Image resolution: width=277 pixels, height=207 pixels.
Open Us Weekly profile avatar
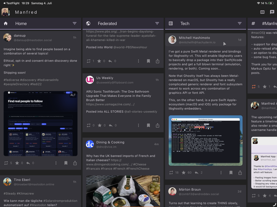[89, 80]
